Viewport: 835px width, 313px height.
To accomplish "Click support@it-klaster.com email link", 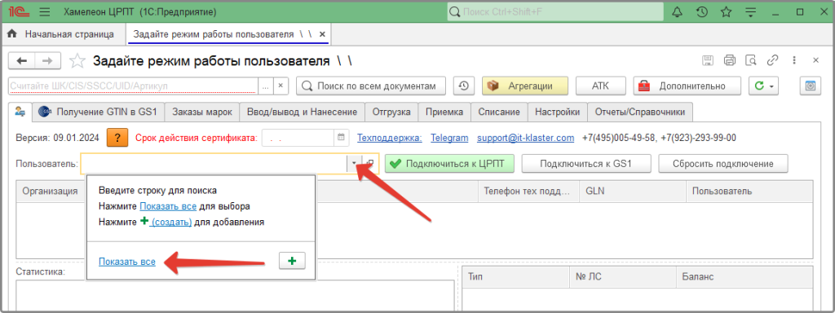I will (x=526, y=138).
